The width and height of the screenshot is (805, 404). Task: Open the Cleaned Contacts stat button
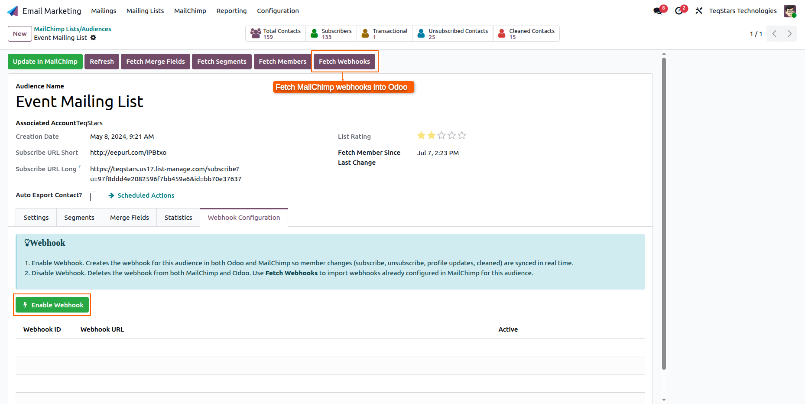click(526, 34)
